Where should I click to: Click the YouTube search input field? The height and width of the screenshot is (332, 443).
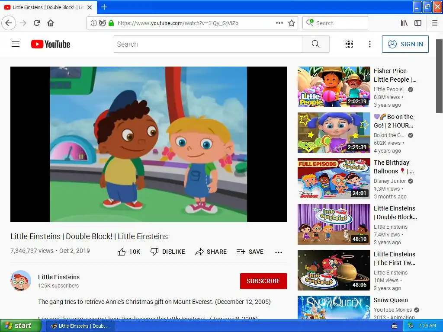pos(208,44)
